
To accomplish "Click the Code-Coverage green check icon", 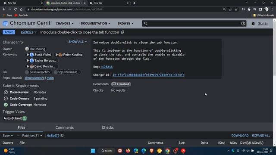I will (x=6, y=105).
